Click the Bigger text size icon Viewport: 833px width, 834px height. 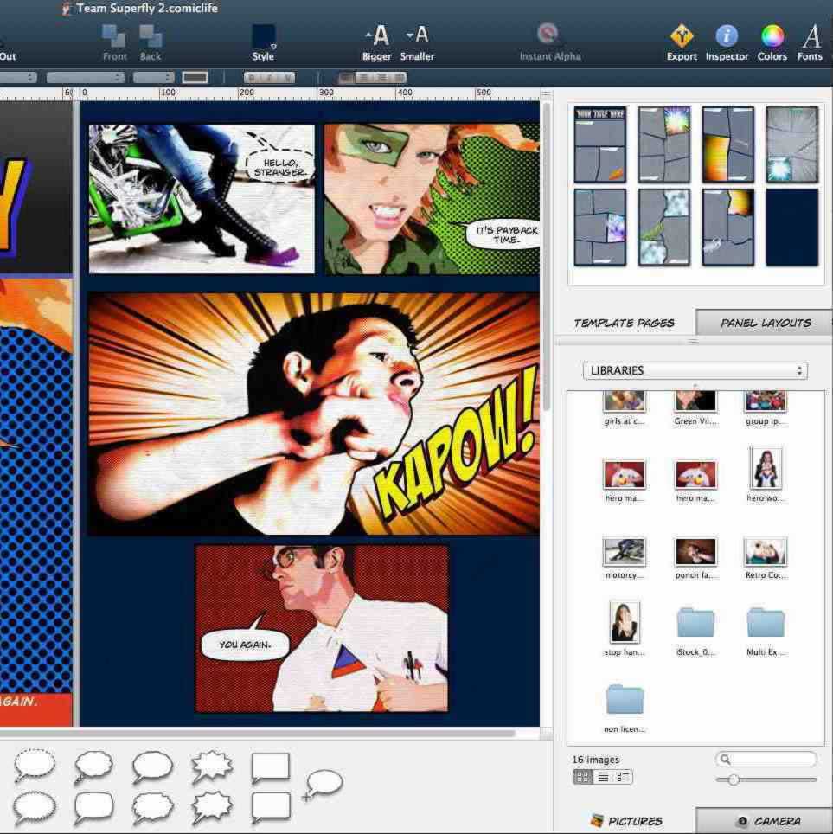(x=377, y=37)
